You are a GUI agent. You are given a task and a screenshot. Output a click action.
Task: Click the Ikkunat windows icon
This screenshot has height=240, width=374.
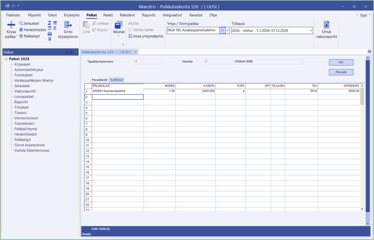click(118, 26)
